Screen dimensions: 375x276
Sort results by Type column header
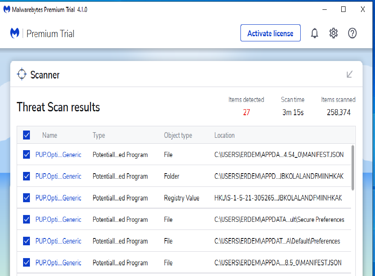coord(99,135)
